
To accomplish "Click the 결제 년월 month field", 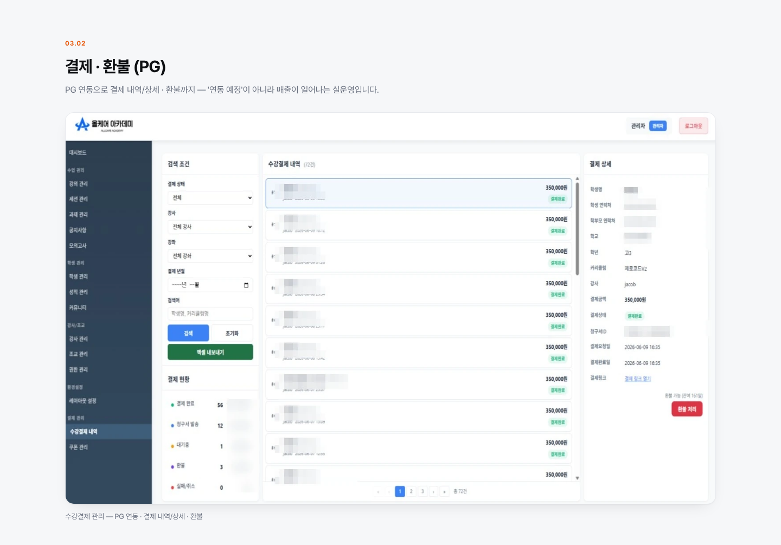I will tap(210, 285).
